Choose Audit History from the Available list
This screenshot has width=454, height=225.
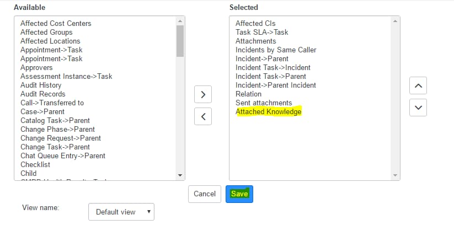pyautogui.click(x=41, y=85)
